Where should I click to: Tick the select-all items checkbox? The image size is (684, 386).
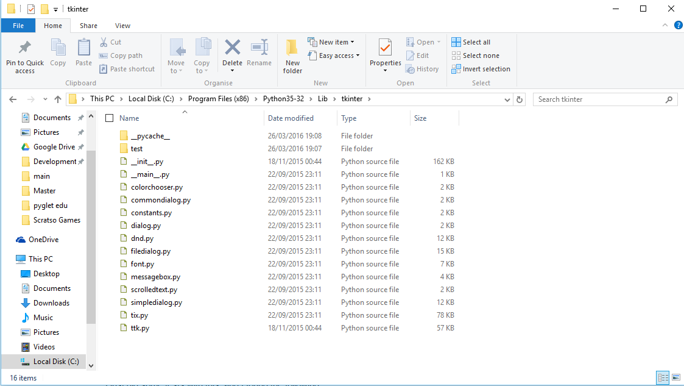point(110,118)
